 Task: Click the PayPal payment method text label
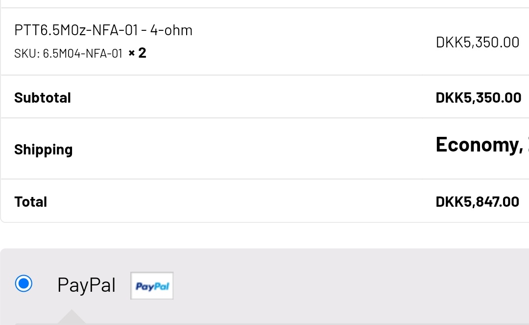pyautogui.click(x=86, y=285)
